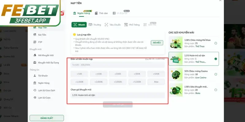Viewport: 245px width, 122px height.
Task: Select 138% Siêu khuyến mãi radio button
Action: (x=216, y=90)
